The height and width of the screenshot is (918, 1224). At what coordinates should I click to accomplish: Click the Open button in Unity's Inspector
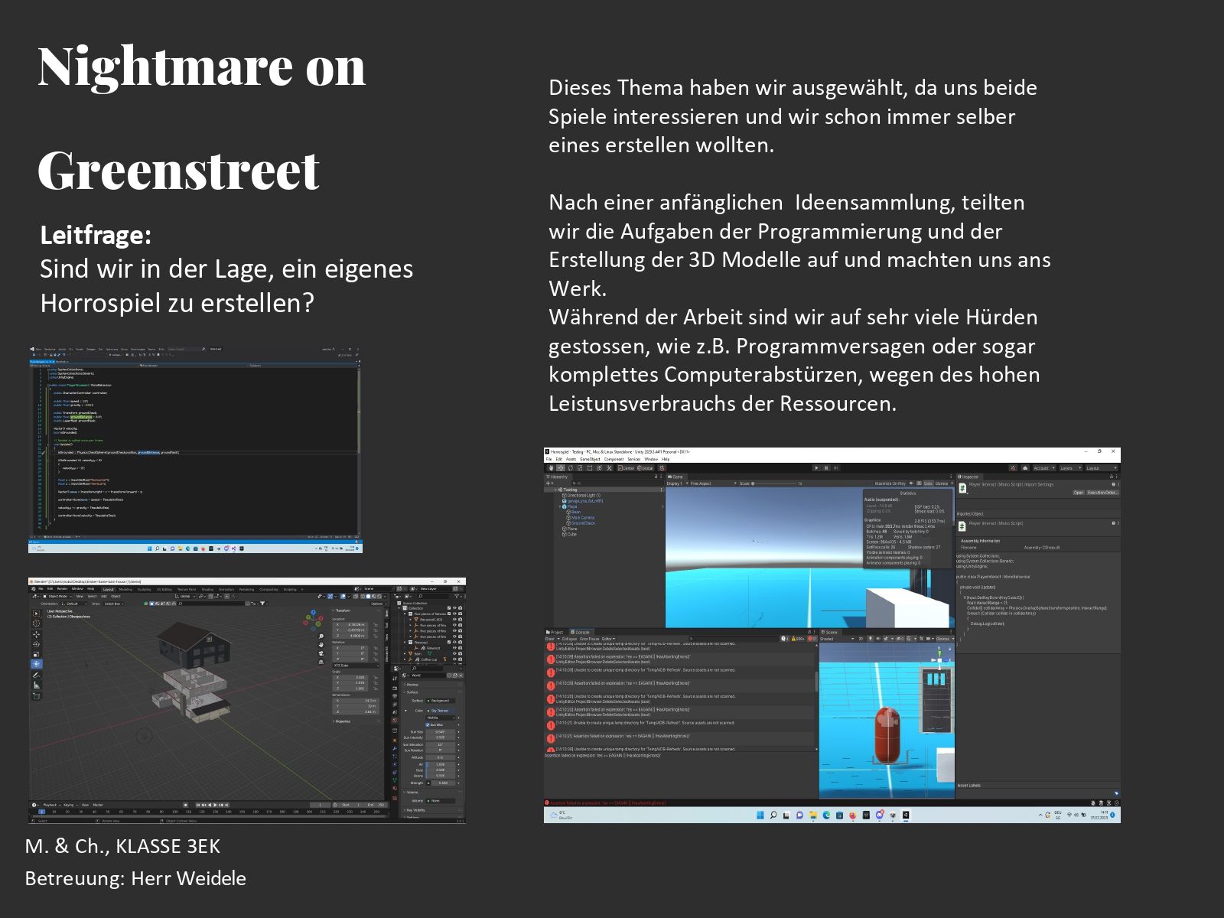click(x=1078, y=493)
